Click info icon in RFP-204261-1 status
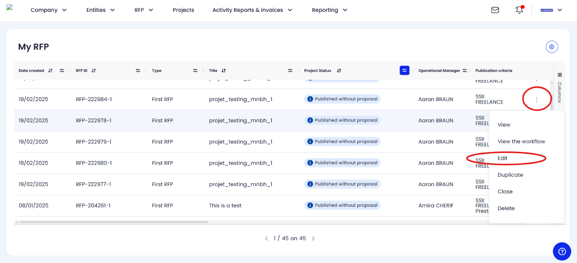577x263 pixels. click(310, 205)
